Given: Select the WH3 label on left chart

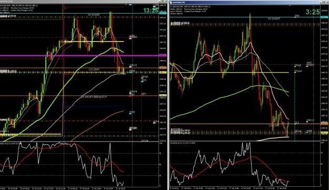Looking at the screenshot, I should (132, 112).
